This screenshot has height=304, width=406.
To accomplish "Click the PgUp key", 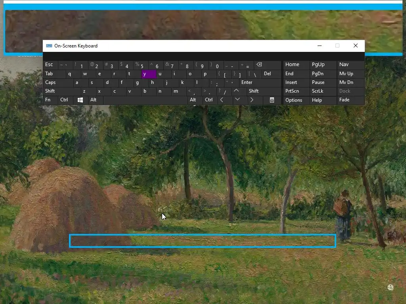I will (x=323, y=65).
